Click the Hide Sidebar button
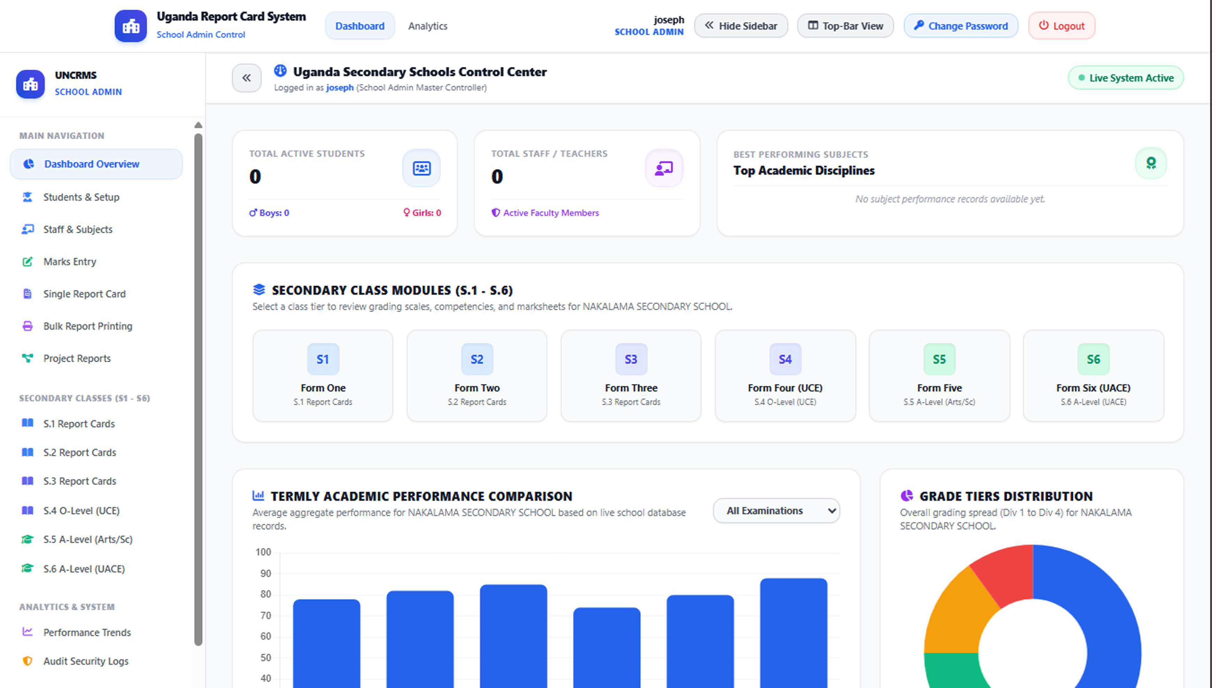 [740, 26]
